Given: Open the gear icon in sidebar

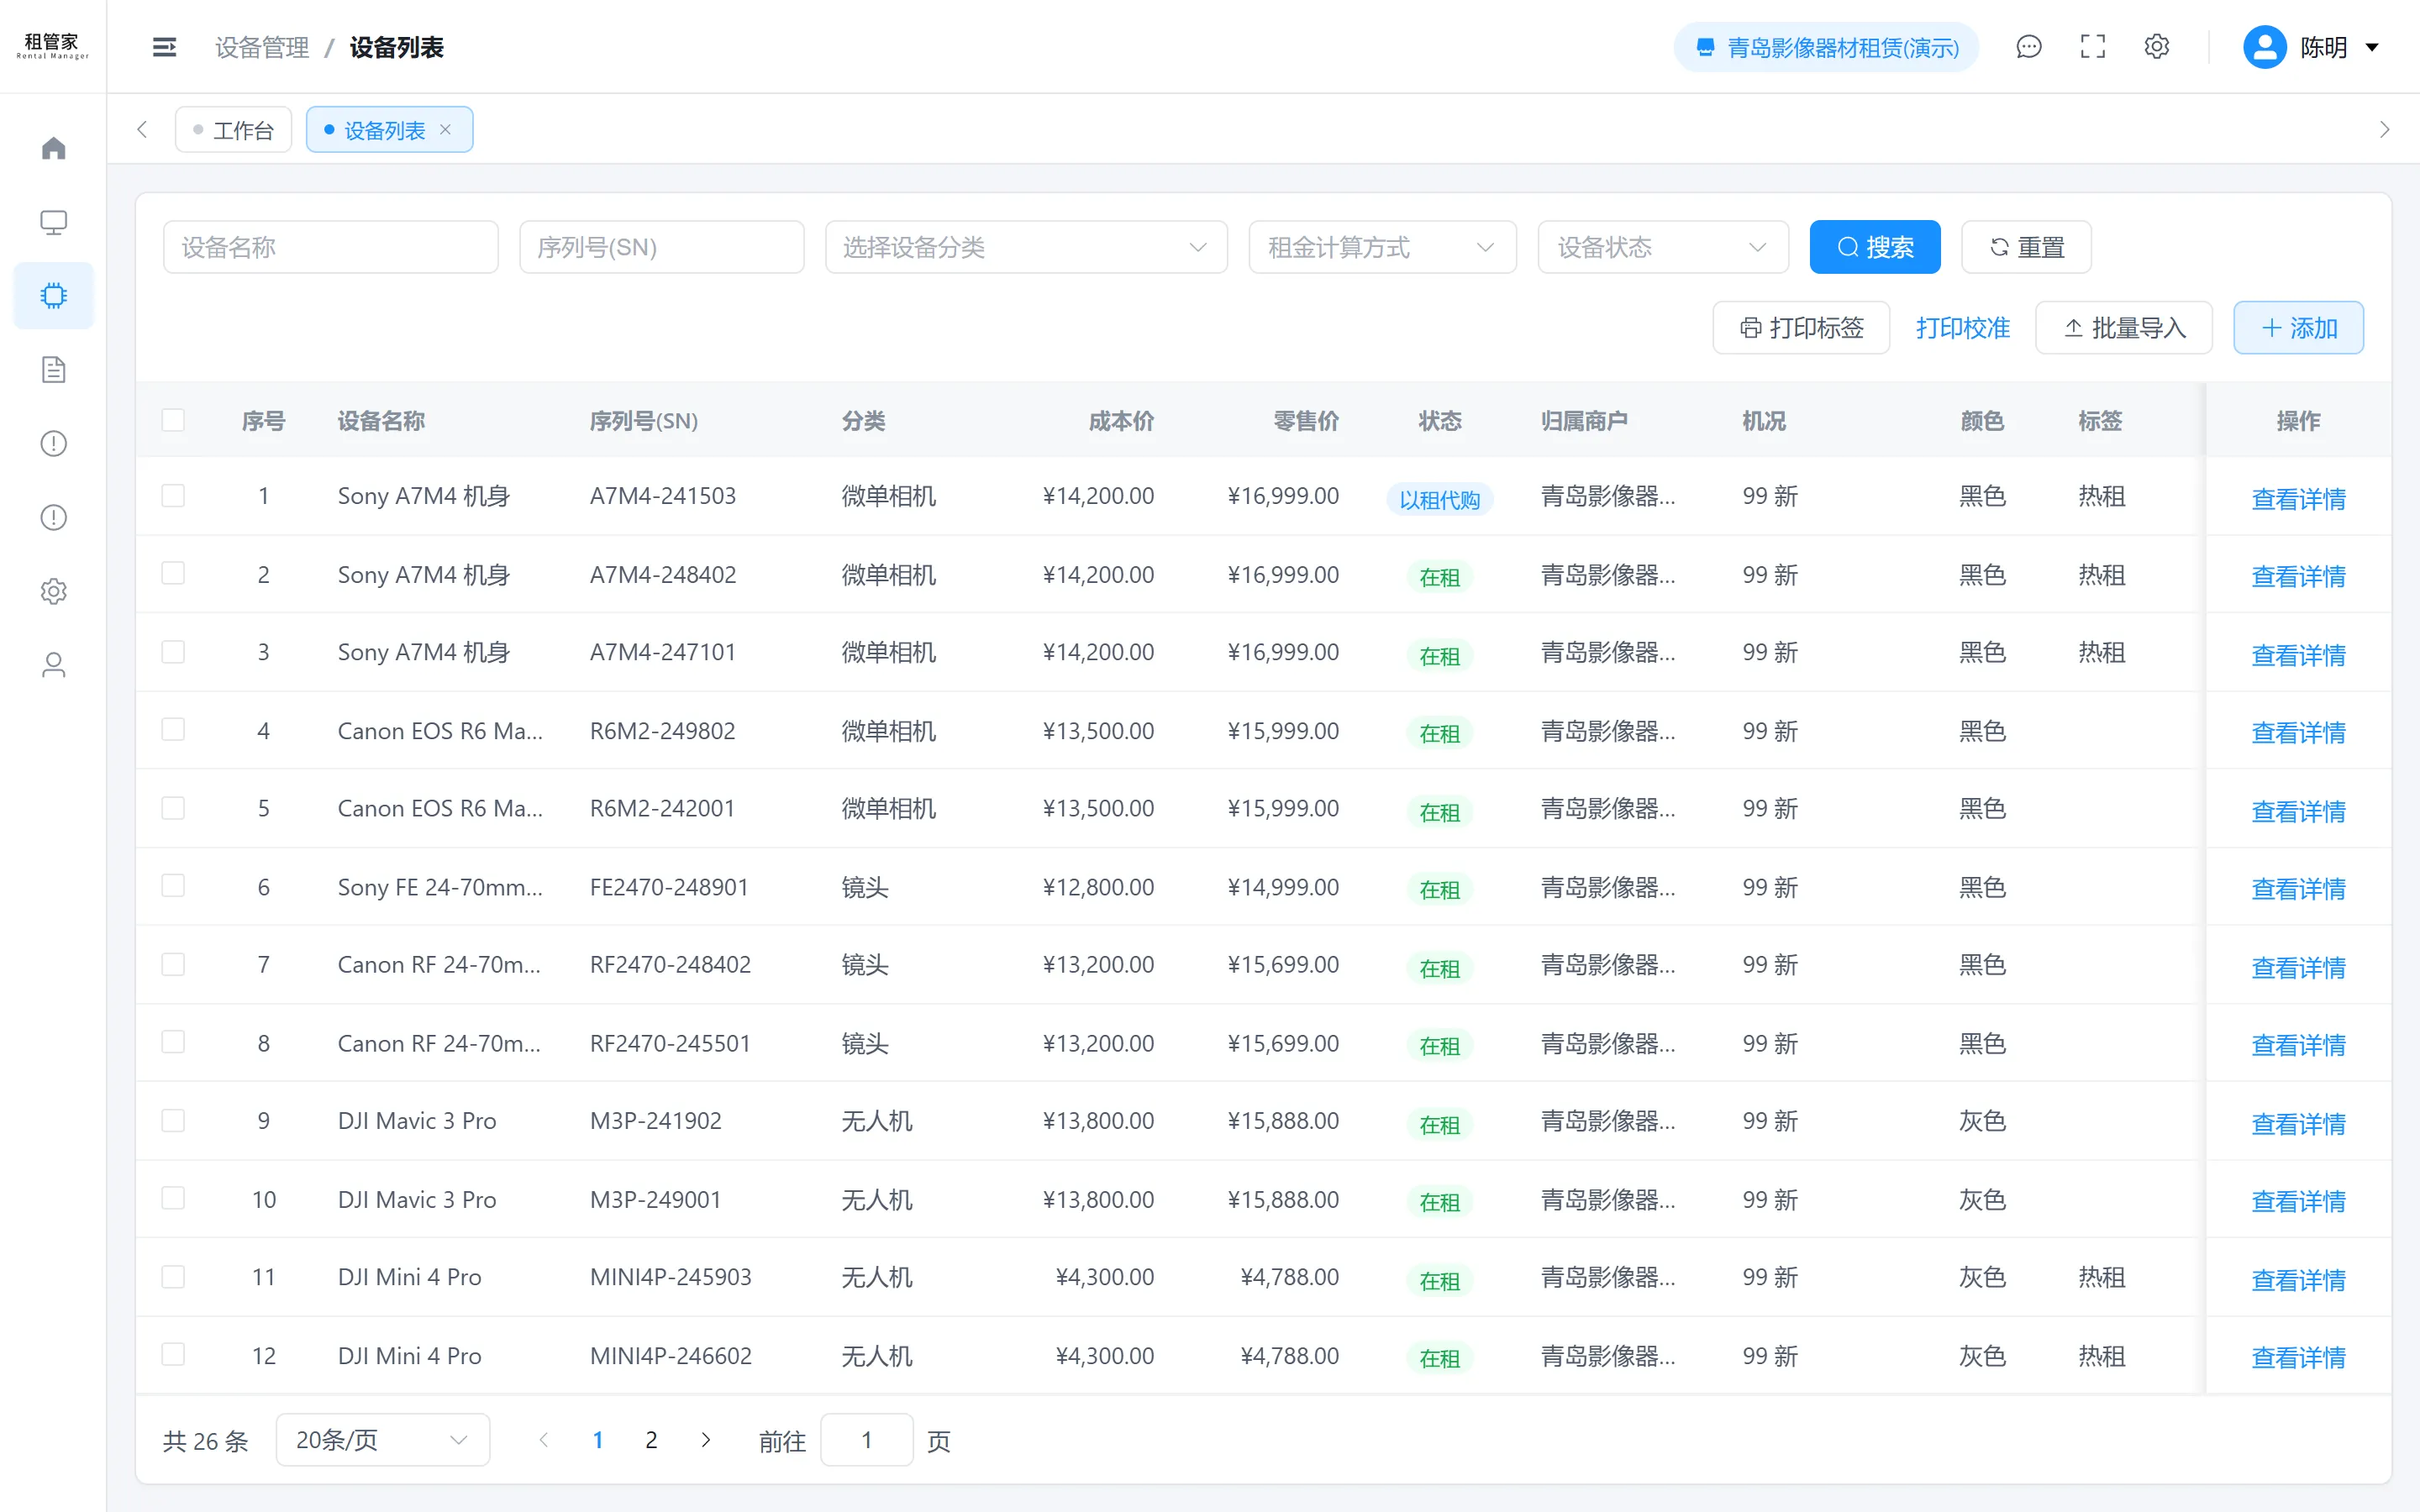Looking at the screenshot, I should point(54,591).
